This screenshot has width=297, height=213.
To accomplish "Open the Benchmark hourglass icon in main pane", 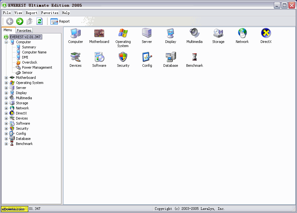I will coord(194,57).
